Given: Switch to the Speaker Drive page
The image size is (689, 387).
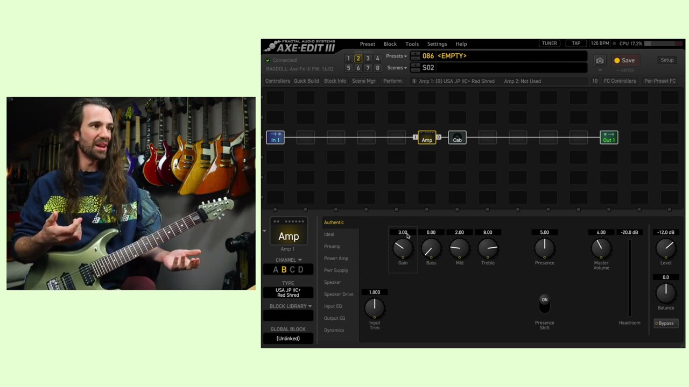Looking at the screenshot, I should [339, 295].
